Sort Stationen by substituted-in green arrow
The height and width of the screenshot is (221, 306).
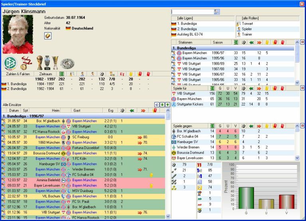pyautogui.click(x=251, y=42)
